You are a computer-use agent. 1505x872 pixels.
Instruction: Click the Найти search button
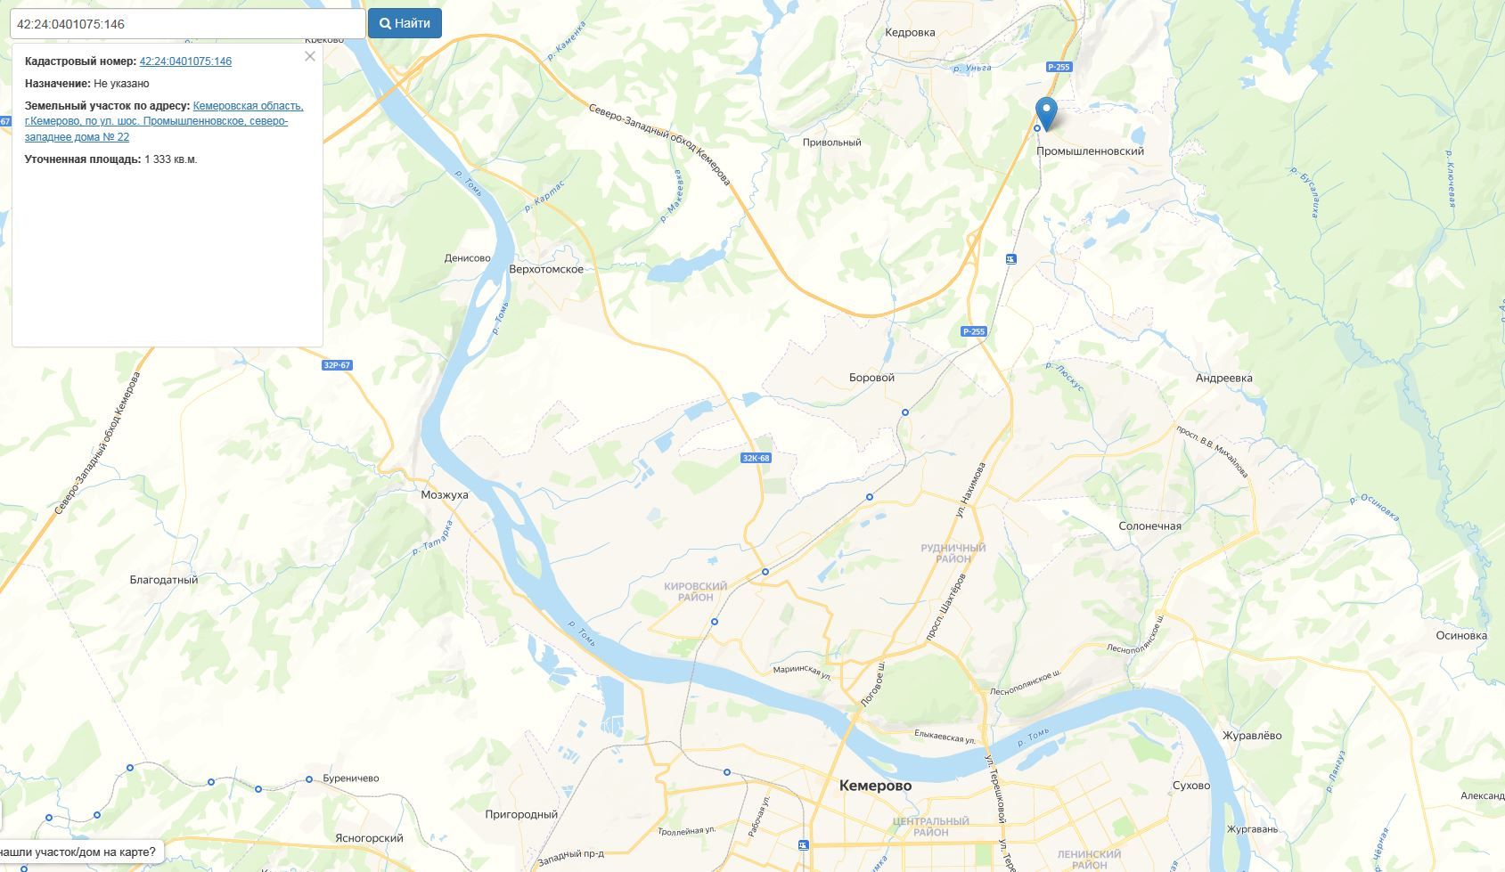(405, 23)
